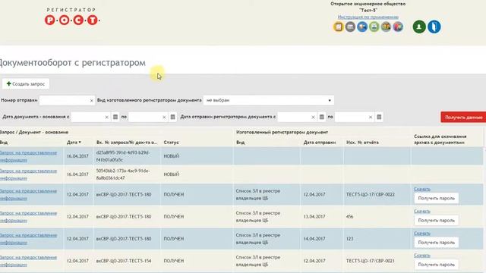
Task: Open the blue round icon in header
Action: 362,27
